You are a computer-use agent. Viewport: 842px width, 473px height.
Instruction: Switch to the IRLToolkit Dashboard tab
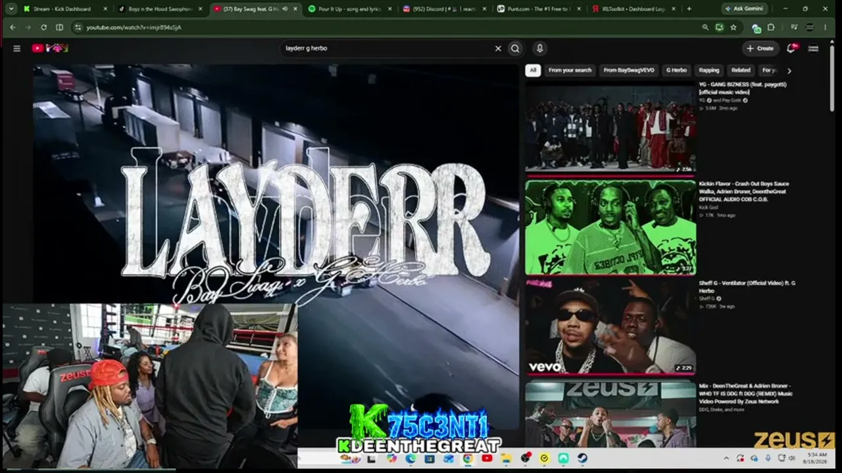click(633, 9)
